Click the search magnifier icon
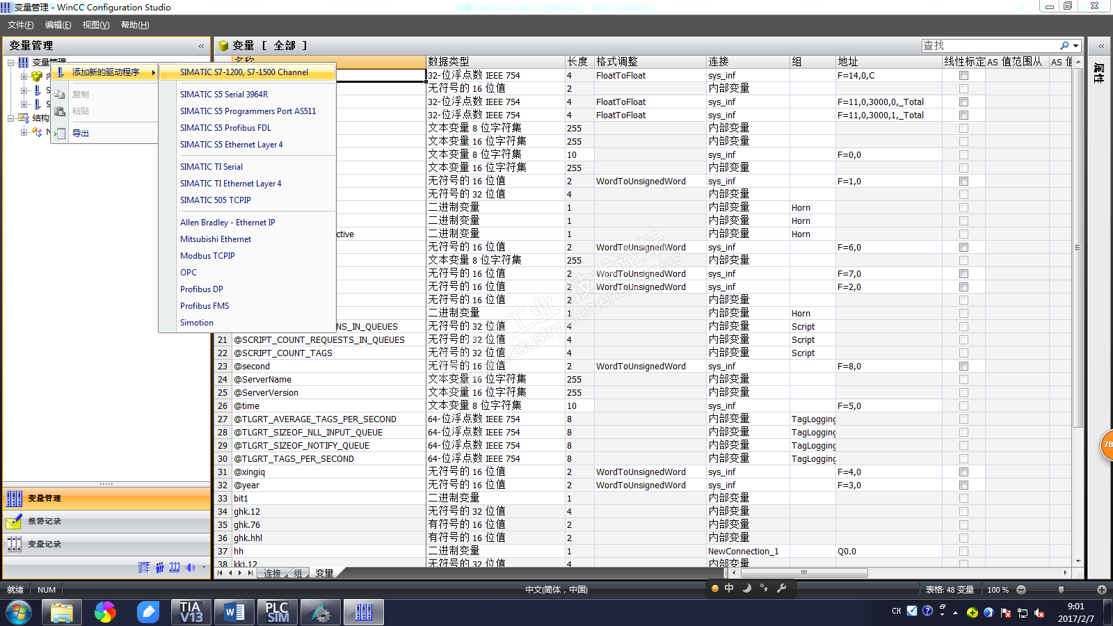1113x626 pixels. pos(1064,45)
